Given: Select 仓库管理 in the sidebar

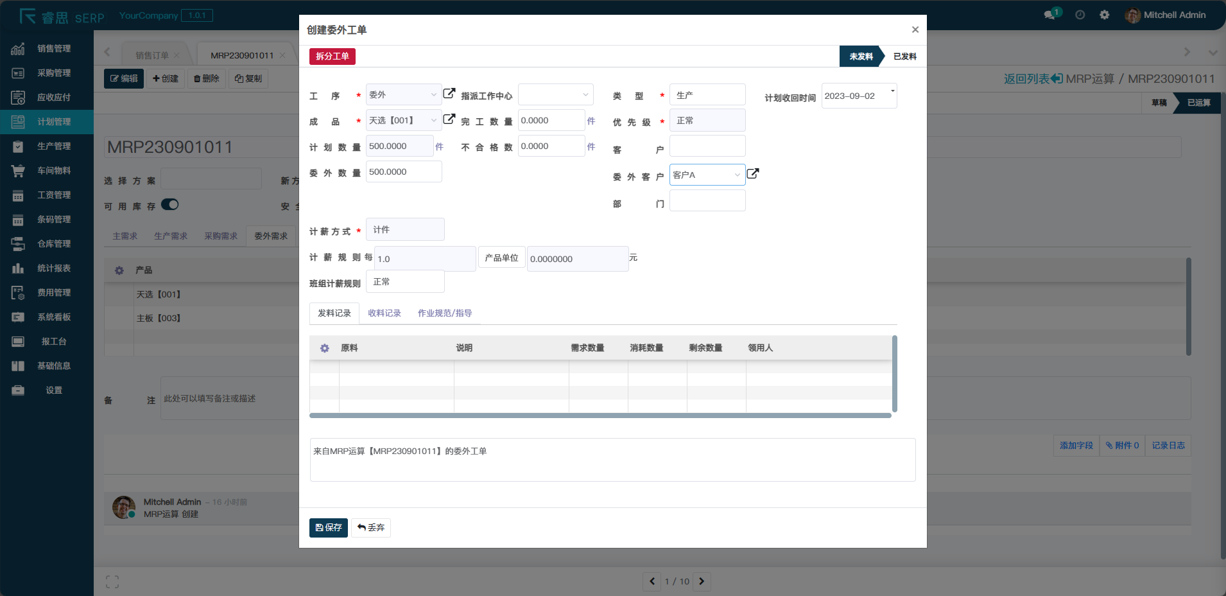Looking at the screenshot, I should pos(54,243).
